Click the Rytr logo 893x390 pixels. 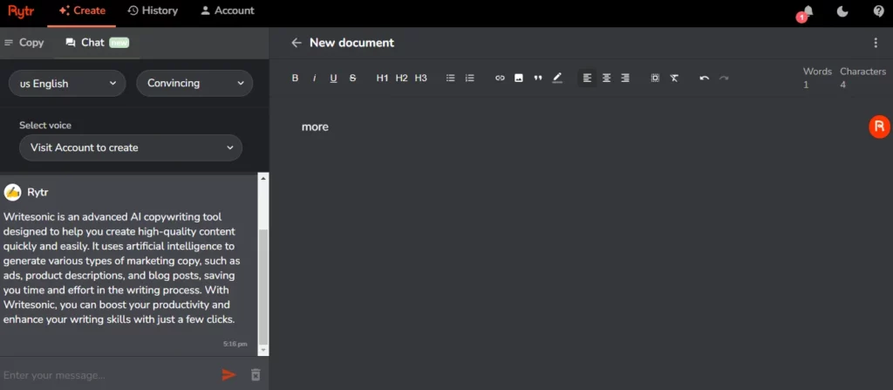click(21, 10)
